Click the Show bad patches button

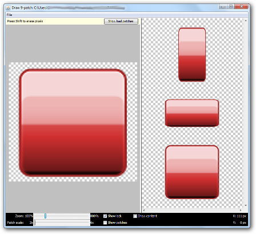(121, 21)
